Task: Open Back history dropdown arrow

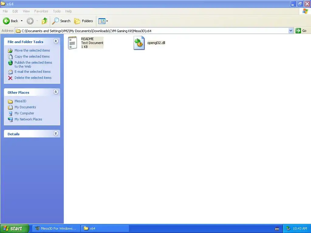Action: point(22,21)
